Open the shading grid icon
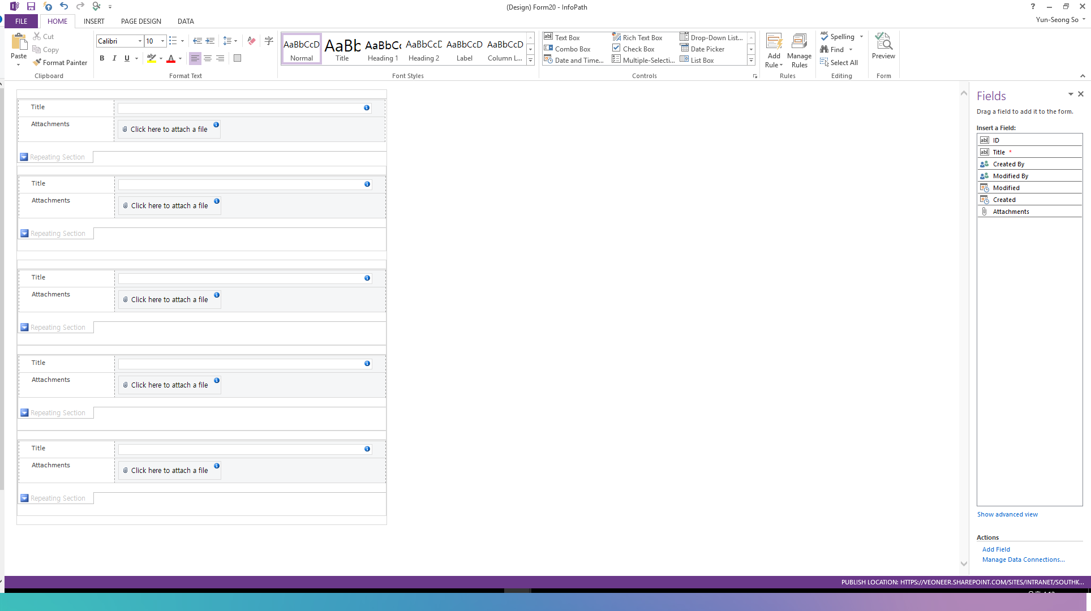 click(x=238, y=58)
